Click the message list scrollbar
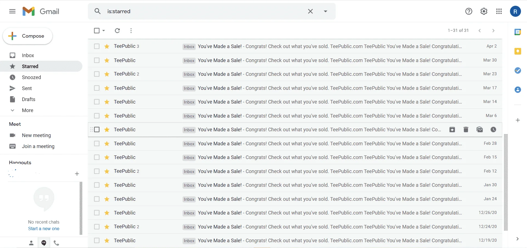Screen dimensions: 527x248 (x=506, y=182)
